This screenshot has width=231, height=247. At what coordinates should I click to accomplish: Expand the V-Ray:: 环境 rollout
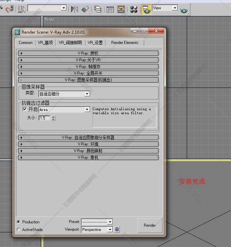pyautogui.click(x=88, y=144)
